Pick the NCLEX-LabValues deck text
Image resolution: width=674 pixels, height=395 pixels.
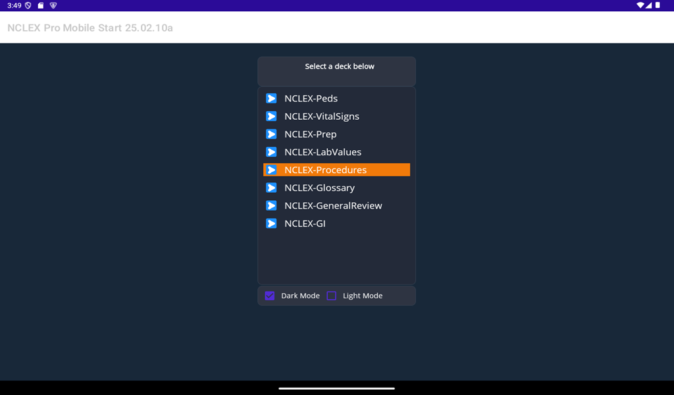(323, 152)
